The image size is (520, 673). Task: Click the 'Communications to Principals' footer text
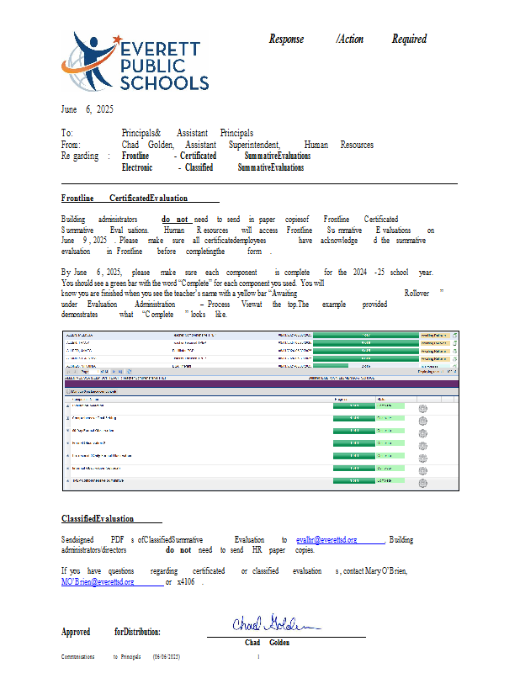(x=101, y=657)
